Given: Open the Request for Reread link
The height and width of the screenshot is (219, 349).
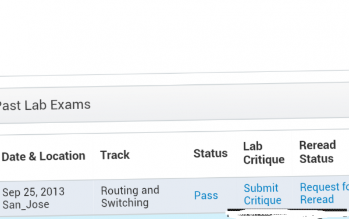Looking at the screenshot, I should (x=325, y=193).
